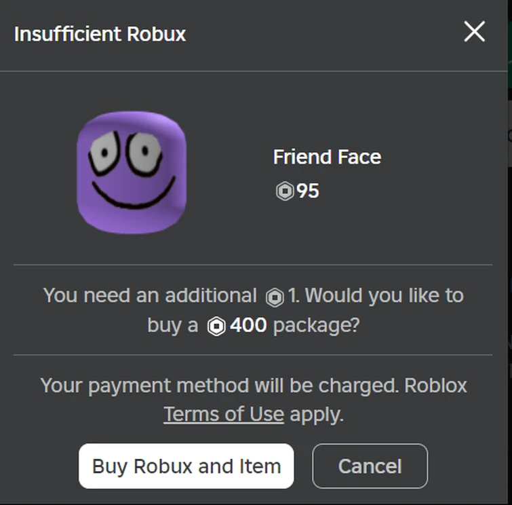Select the 400 package amount
Image resolution: width=512 pixels, height=505 pixels.
(249, 326)
